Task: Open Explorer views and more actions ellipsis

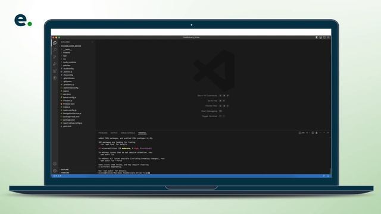Action: (x=92, y=42)
